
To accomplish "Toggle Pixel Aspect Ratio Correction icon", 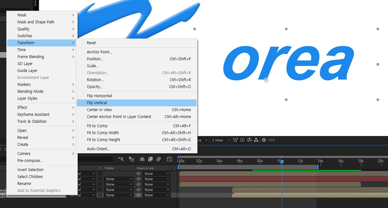I will (x=235, y=140).
